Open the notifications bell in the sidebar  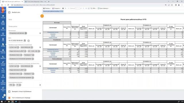(x=3, y=97)
